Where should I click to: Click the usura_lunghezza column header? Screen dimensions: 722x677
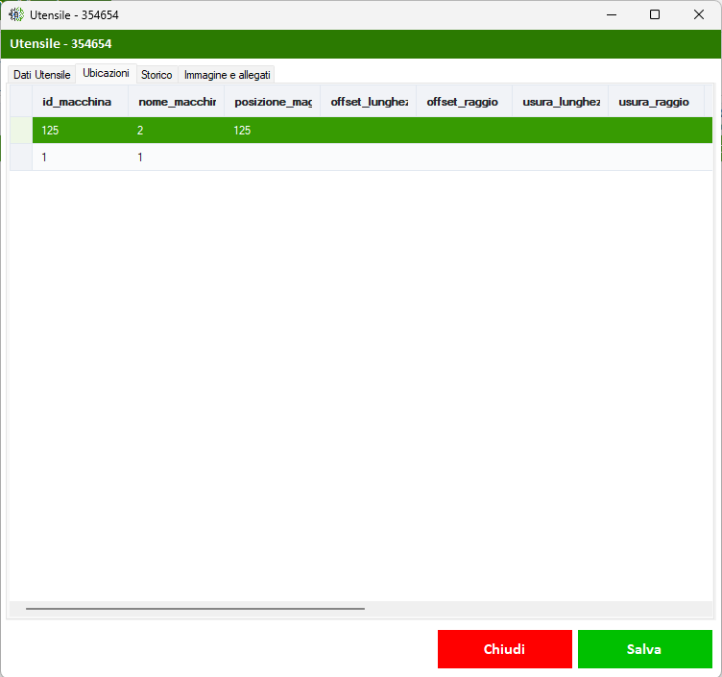click(x=561, y=102)
